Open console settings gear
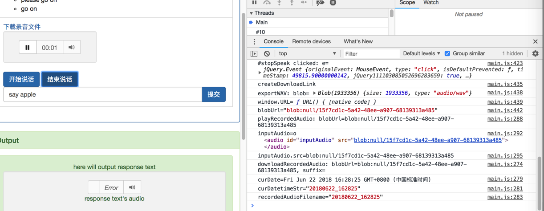Viewport: 544px width, 211px height. (535, 53)
